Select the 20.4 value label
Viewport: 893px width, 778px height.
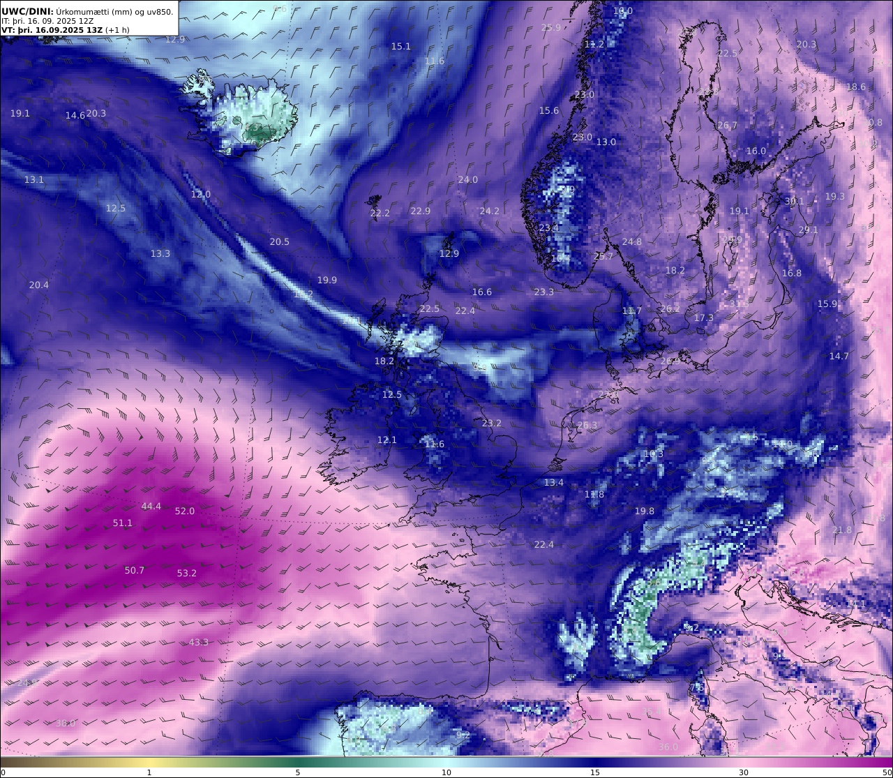[x=39, y=285]
